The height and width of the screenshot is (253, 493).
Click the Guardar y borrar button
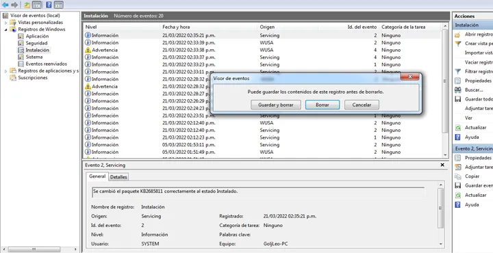pyautogui.click(x=276, y=105)
